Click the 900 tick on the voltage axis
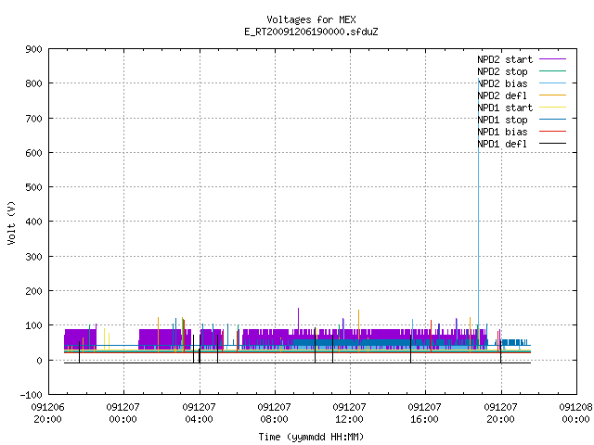Viewport: 594px width, 445px height. click(x=33, y=49)
